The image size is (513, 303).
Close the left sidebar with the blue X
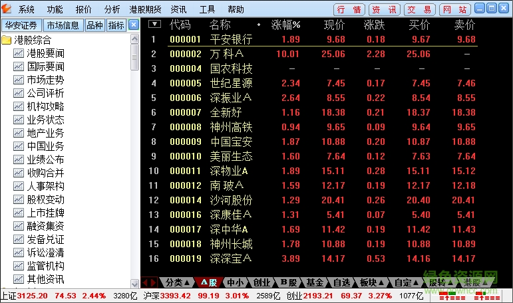coord(134,25)
